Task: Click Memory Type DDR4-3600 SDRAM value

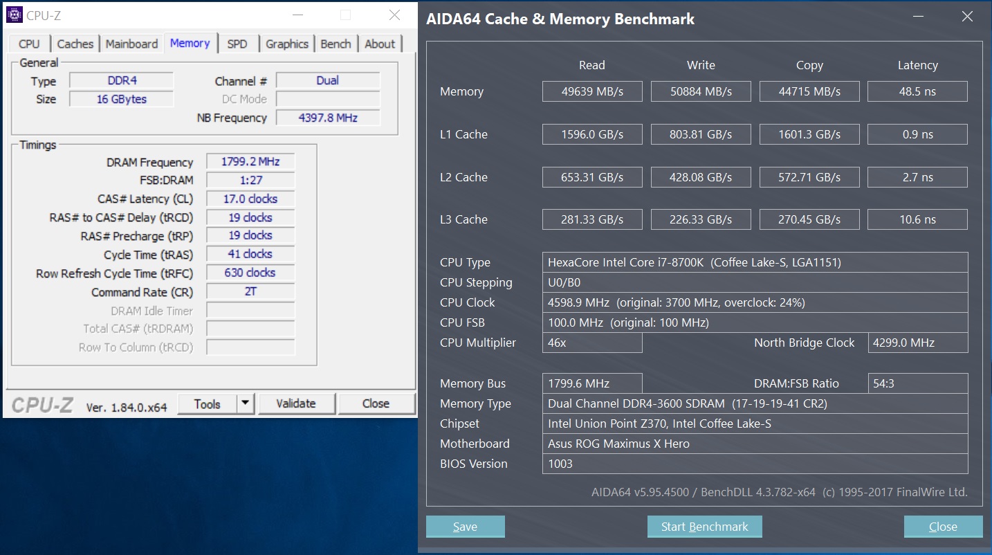Action: coord(755,403)
